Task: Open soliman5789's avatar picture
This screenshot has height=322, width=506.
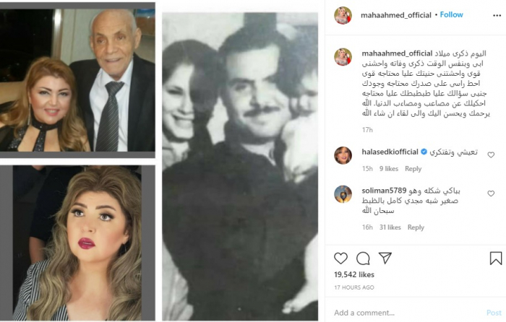Action: pyautogui.click(x=343, y=194)
